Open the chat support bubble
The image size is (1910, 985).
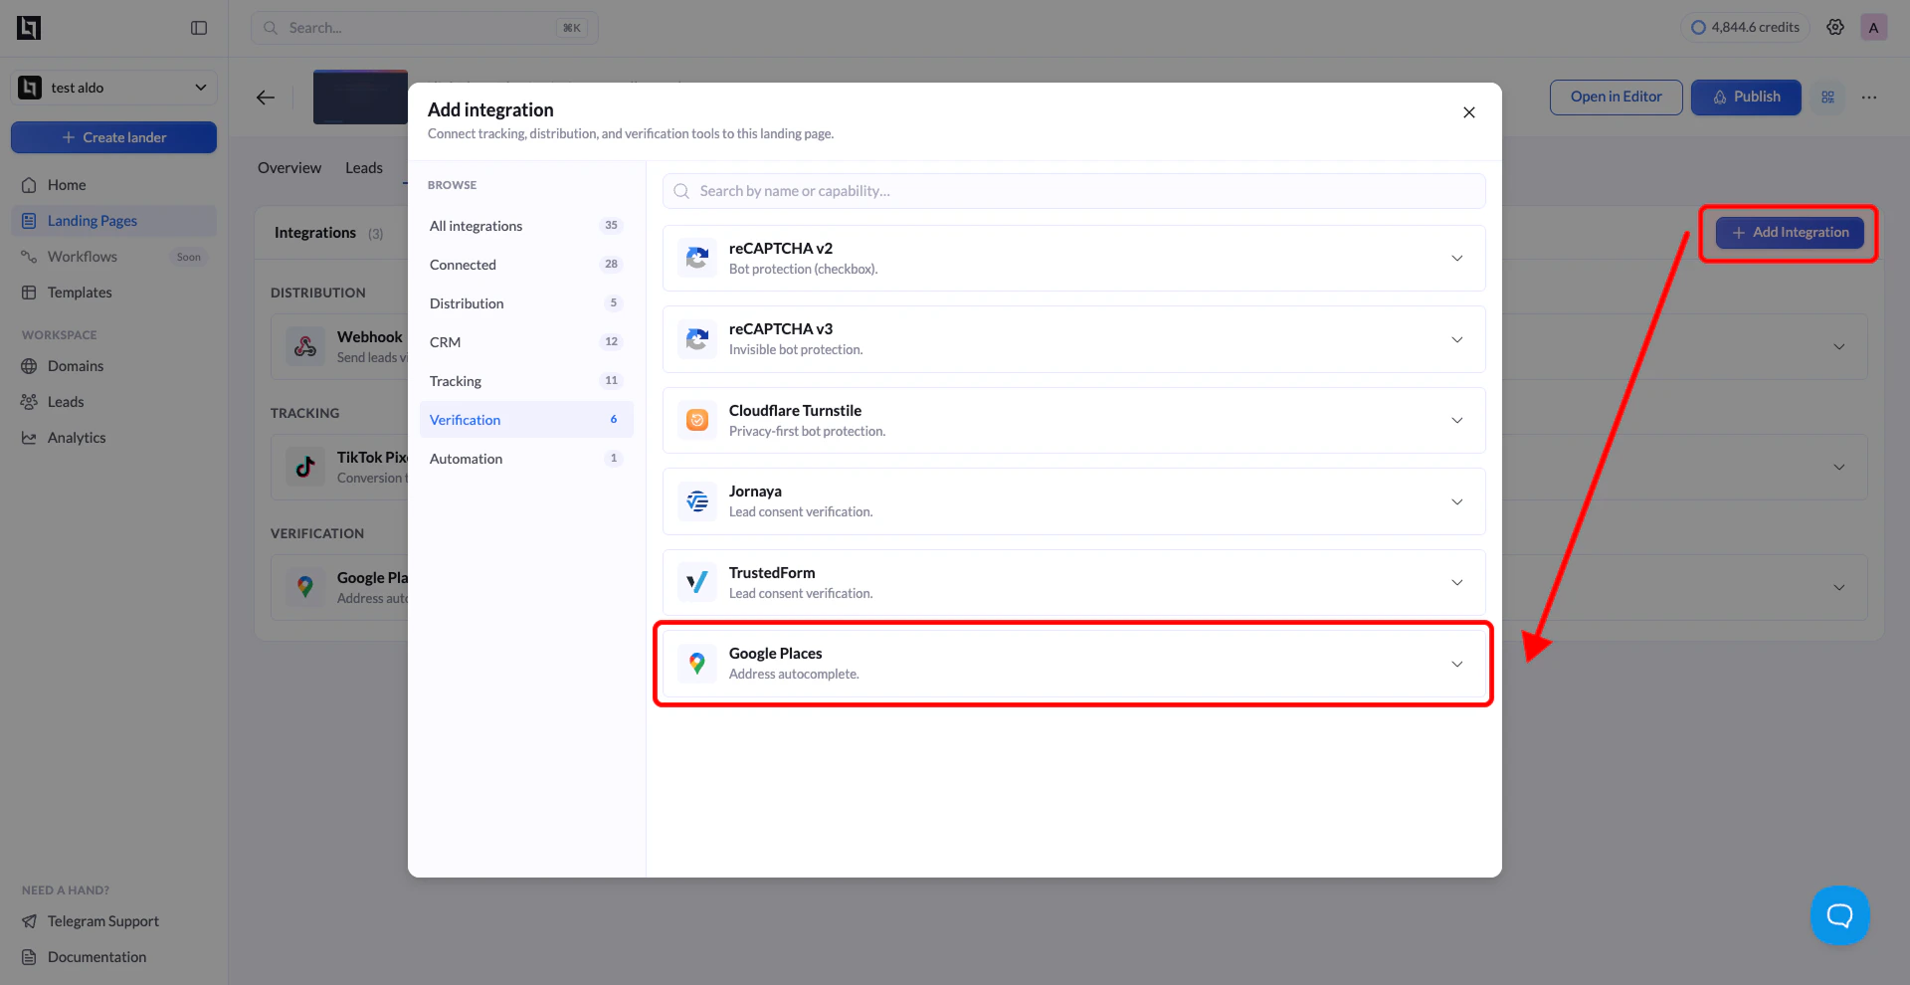pyautogui.click(x=1839, y=915)
